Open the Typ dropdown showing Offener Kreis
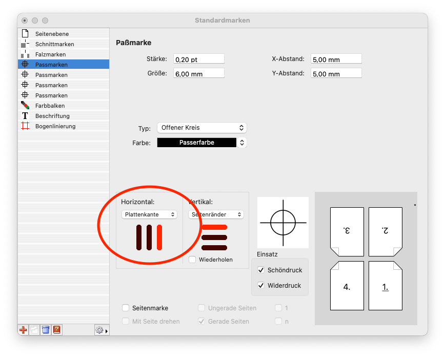The width and height of the screenshot is (445, 357). pos(202,128)
